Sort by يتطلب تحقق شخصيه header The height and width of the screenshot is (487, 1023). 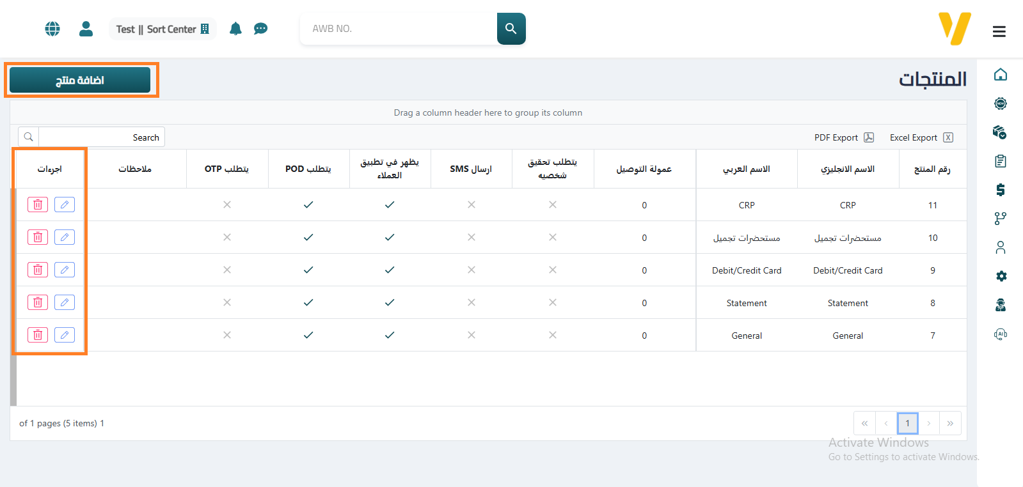[553, 169]
